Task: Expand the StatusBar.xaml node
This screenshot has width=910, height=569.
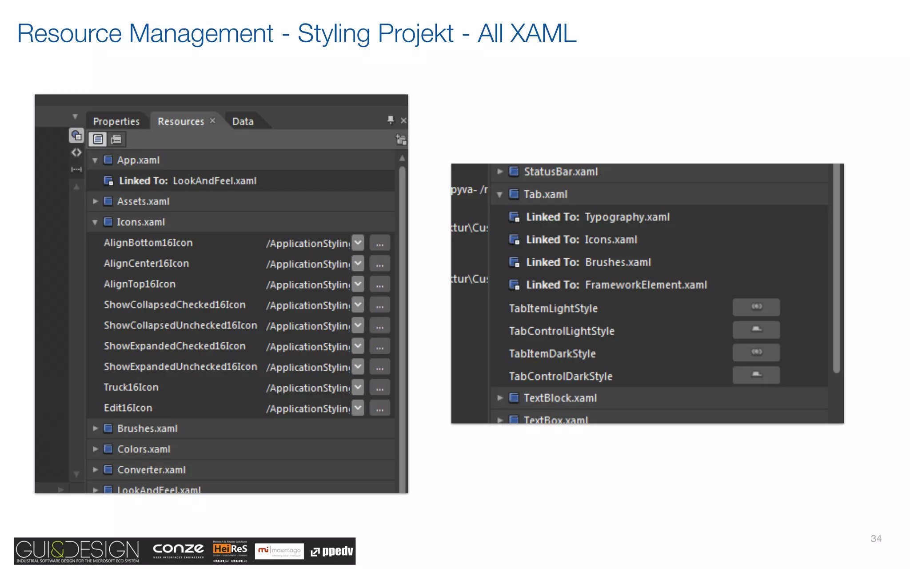Action: tap(499, 171)
